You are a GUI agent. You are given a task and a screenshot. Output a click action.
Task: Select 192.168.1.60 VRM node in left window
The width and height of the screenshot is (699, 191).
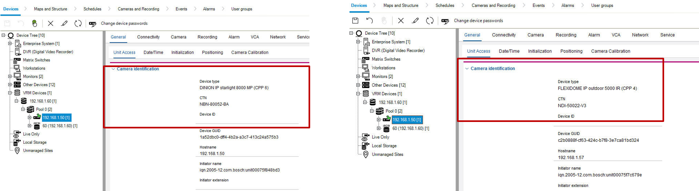[x=43, y=101]
